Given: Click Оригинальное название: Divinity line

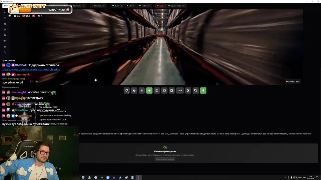Looking at the screenshot, I should click(55, 115).
